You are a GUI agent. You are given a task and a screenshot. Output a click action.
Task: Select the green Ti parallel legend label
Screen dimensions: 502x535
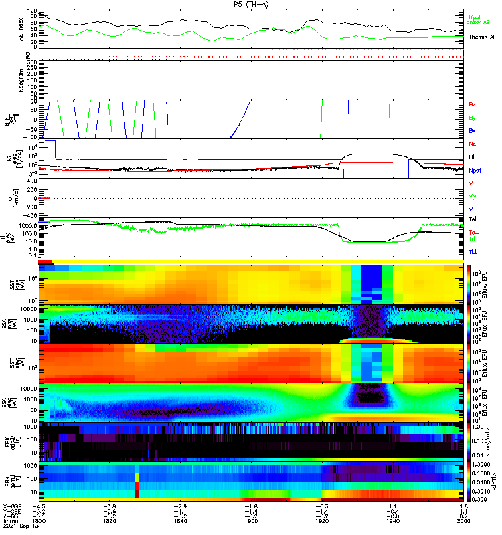tap(472, 239)
